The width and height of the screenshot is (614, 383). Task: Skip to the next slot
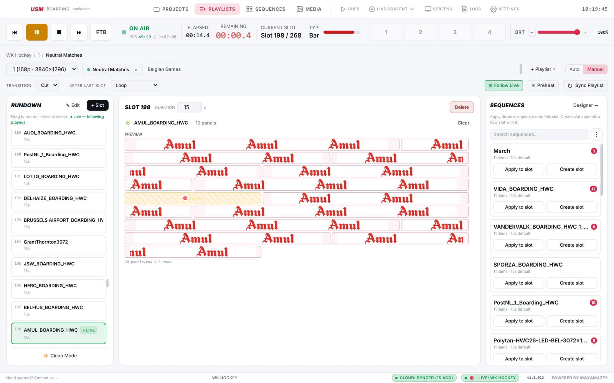pos(79,32)
